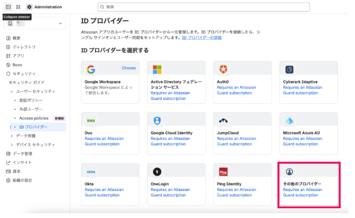Click the organization building icon
The width and height of the screenshot is (355, 218).
coord(10,23)
